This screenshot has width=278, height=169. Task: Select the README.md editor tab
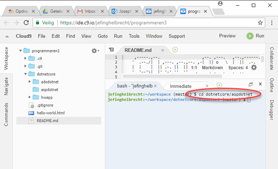(x=138, y=50)
